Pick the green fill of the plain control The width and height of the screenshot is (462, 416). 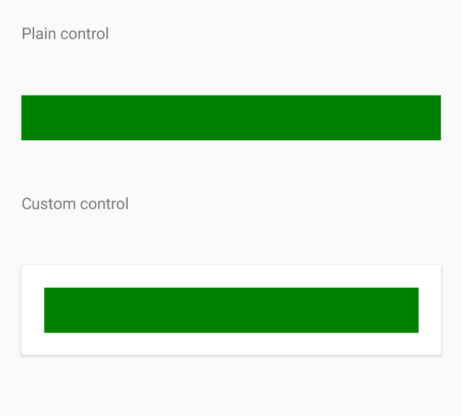(x=231, y=118)
